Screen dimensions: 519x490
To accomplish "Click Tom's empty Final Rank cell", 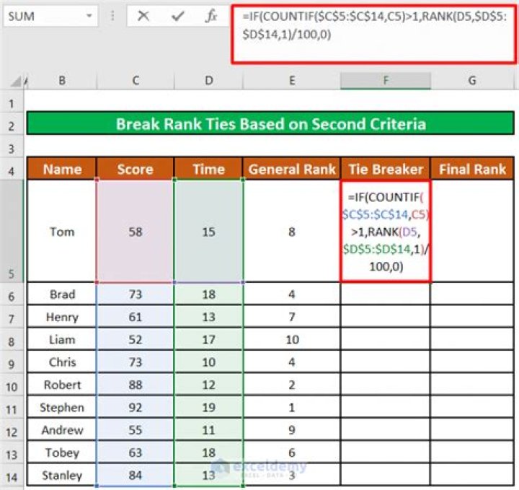I will point(472,231).
